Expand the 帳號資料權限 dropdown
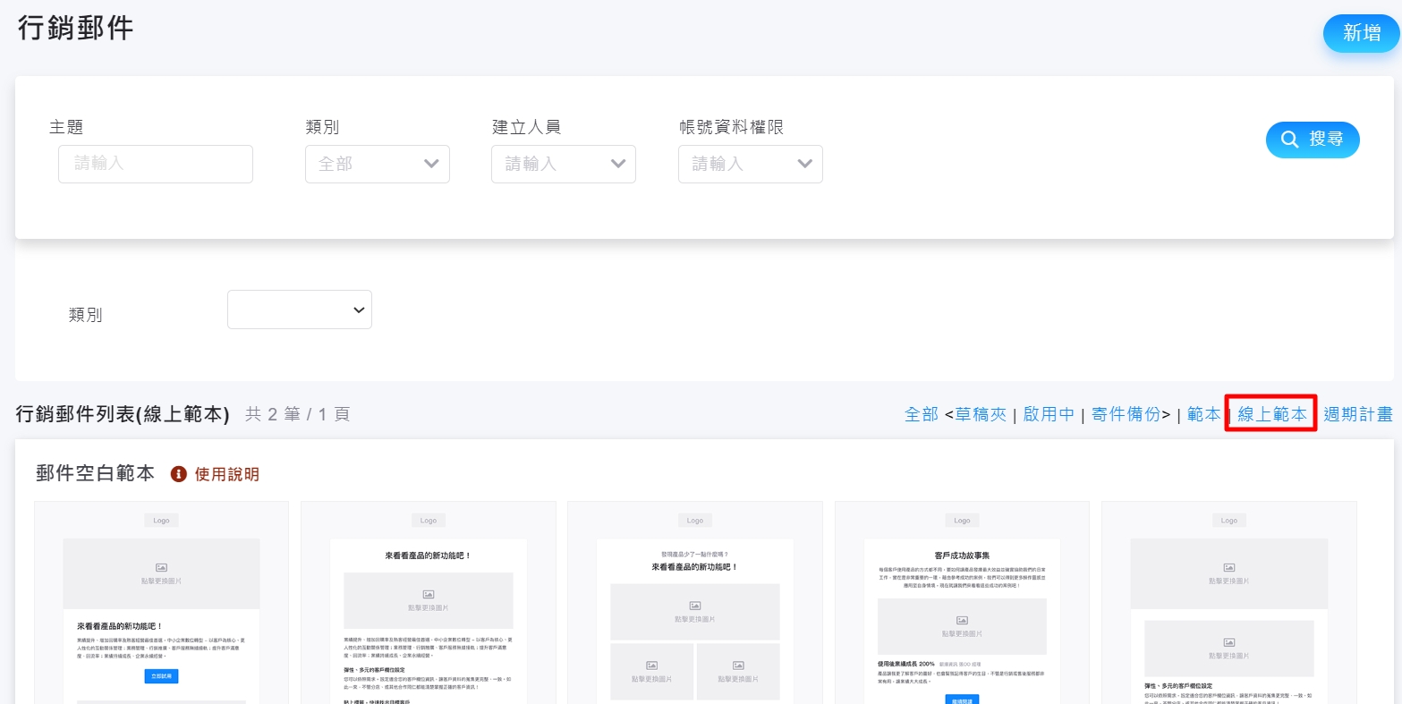This screenshot has width=1402, height=704. [750, 165]
